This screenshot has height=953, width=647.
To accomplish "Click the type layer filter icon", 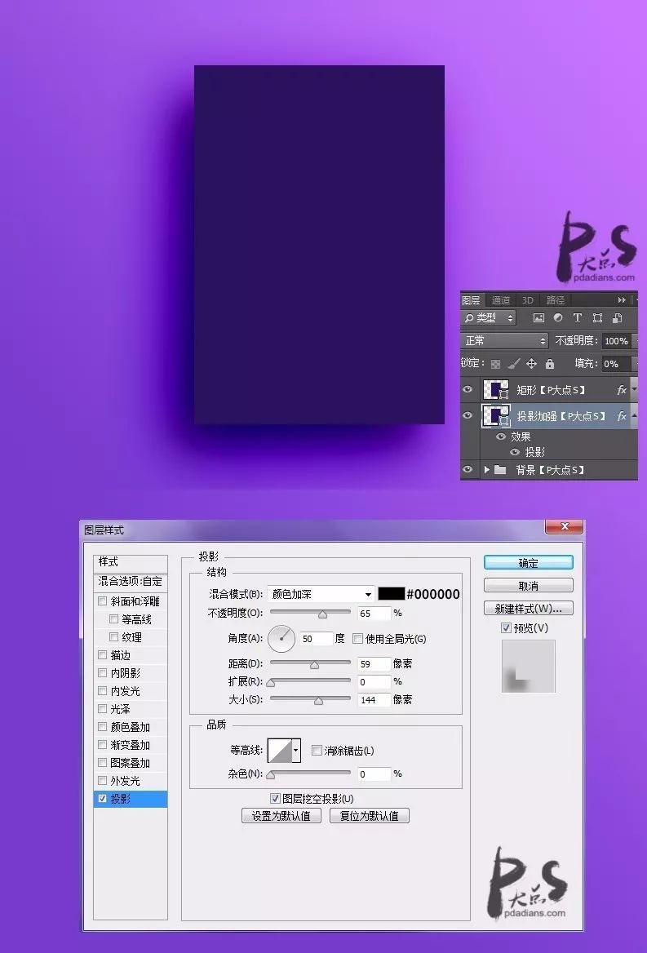I will tap(578, 318).
